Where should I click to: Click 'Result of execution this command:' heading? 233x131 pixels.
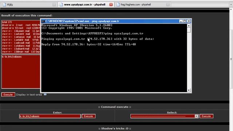tap(27, 15)
